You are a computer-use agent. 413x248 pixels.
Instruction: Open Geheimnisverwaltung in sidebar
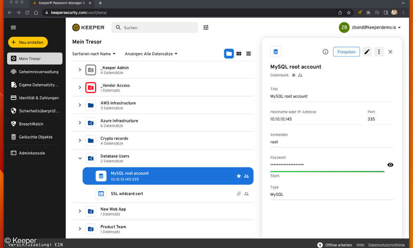point(35,72)
